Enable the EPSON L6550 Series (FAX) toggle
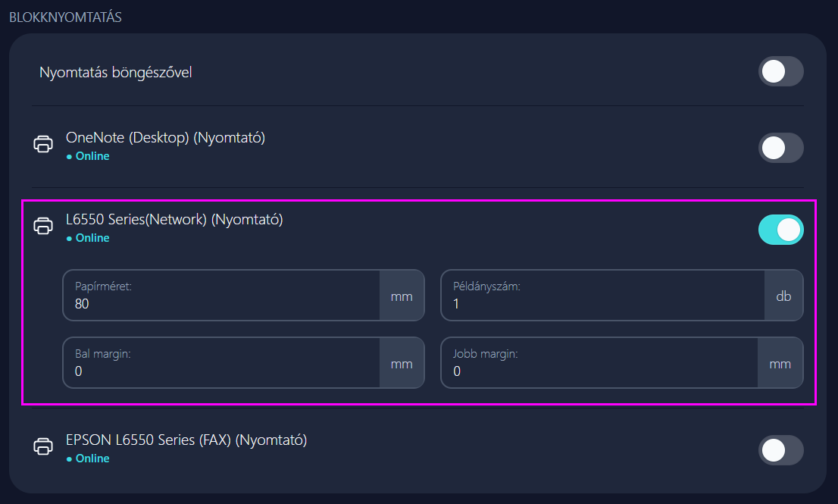 [x=780, y=450]
